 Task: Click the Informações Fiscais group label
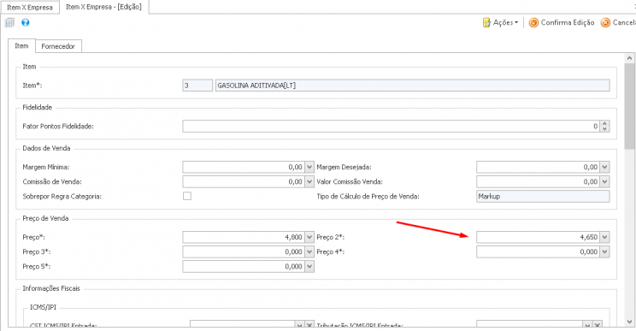tap(51, 288)
